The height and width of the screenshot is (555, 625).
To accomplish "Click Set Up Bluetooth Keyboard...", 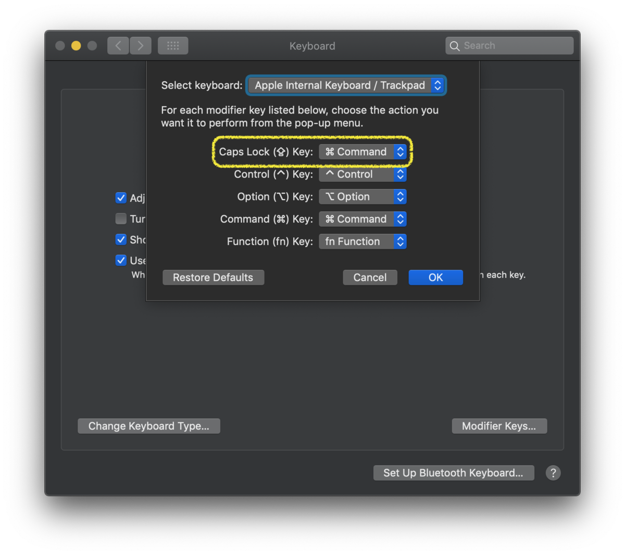I will 454,473.
